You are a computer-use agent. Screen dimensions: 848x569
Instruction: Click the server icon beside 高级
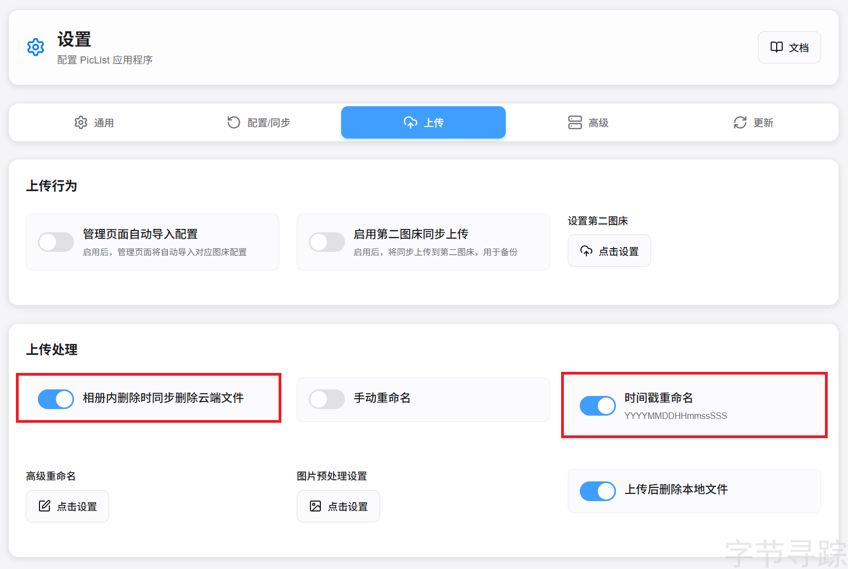[x=575, y=123]
